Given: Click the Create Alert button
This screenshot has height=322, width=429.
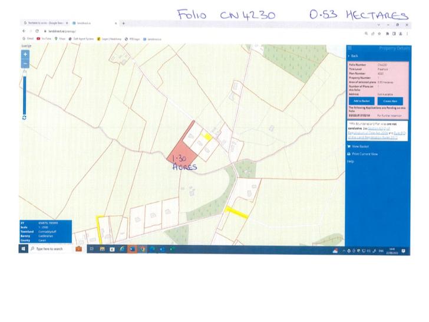Looking at the screenshot, I should 390,101.
